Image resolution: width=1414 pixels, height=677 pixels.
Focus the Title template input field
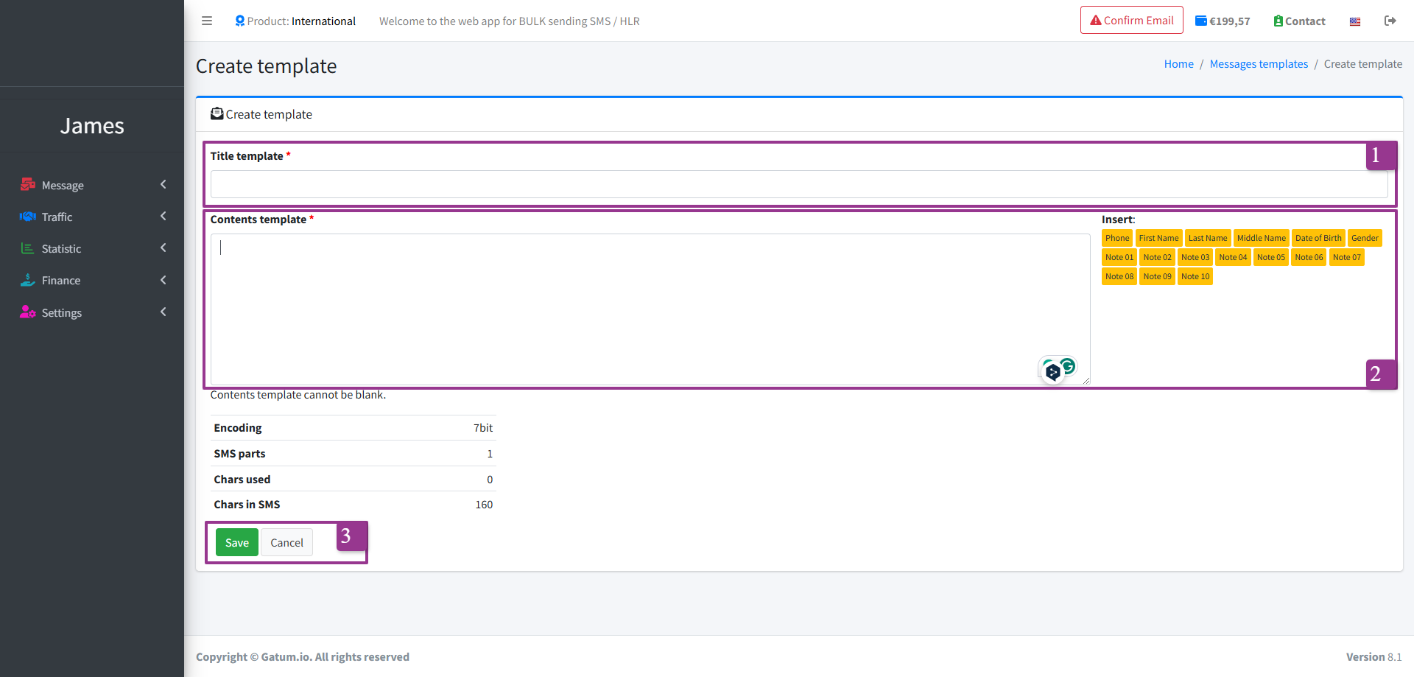coord(798,184)
